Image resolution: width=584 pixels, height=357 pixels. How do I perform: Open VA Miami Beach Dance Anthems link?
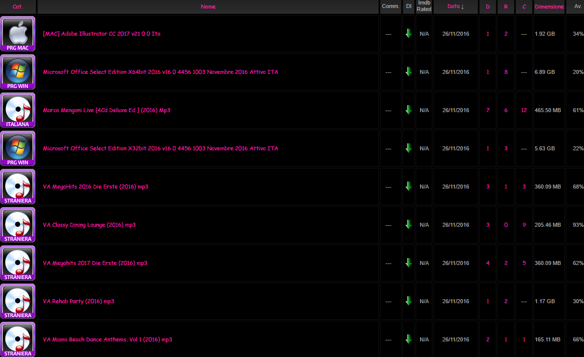[107, 339]
